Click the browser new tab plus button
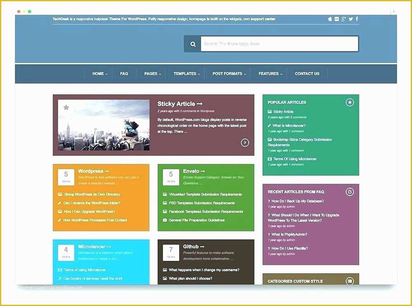Image resolution: width=412 pixels, height=306 pixels. (x=393, y=12)
